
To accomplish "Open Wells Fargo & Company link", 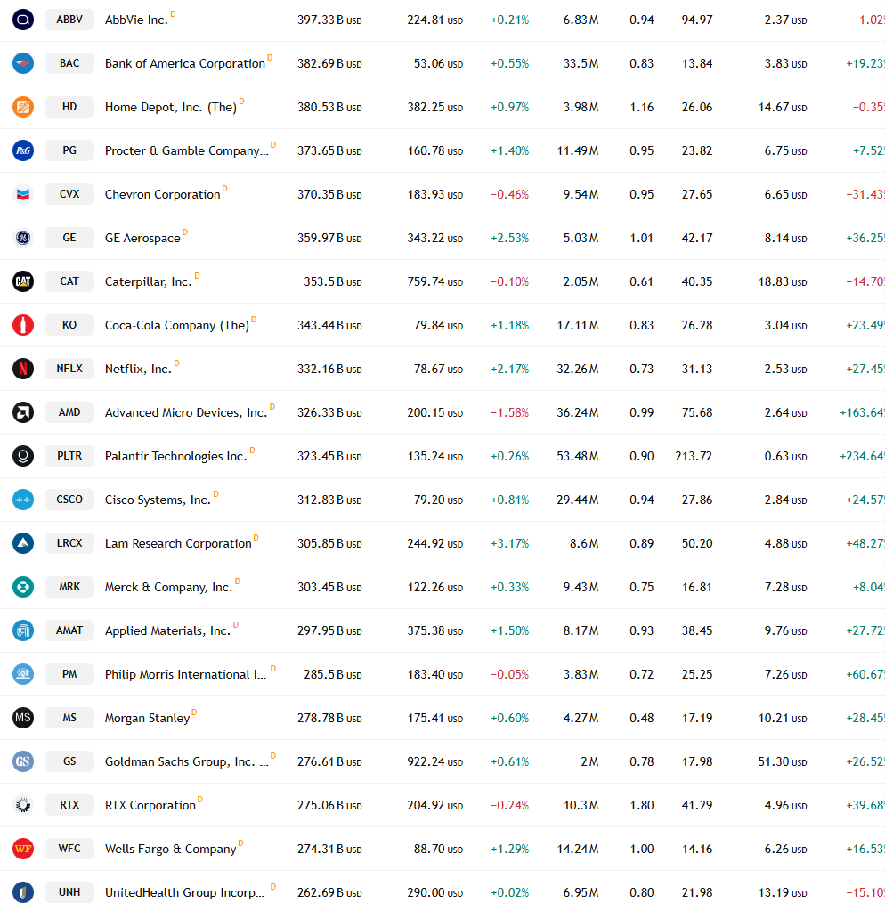I will [x=171, y=849].
